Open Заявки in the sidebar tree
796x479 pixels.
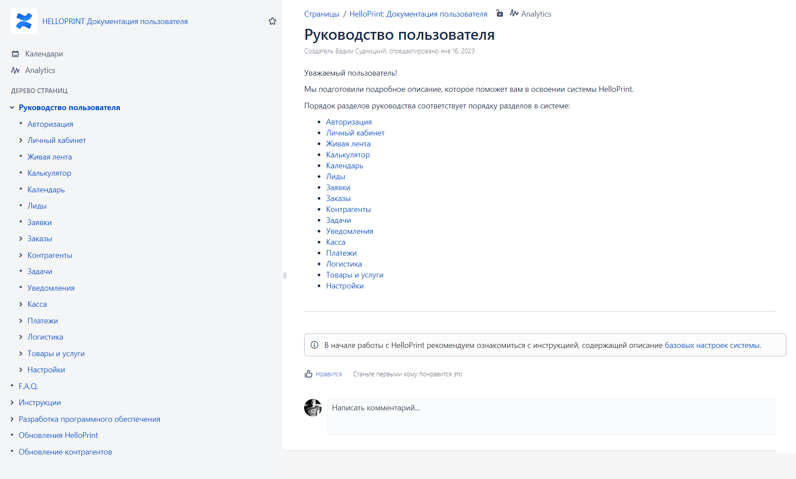click(x=39, y=222)
